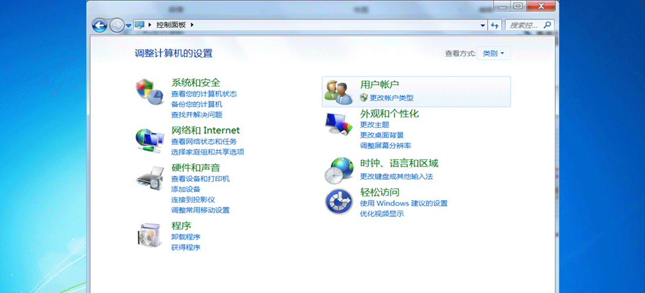Open 用户帐户 category heading
645x293 pixels.
pyautogui.click(x=380, y=84)
